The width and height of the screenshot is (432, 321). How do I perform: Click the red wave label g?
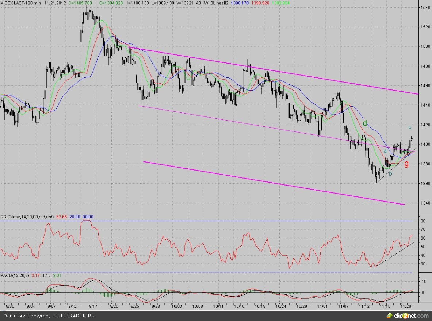[x=406, y=163]
